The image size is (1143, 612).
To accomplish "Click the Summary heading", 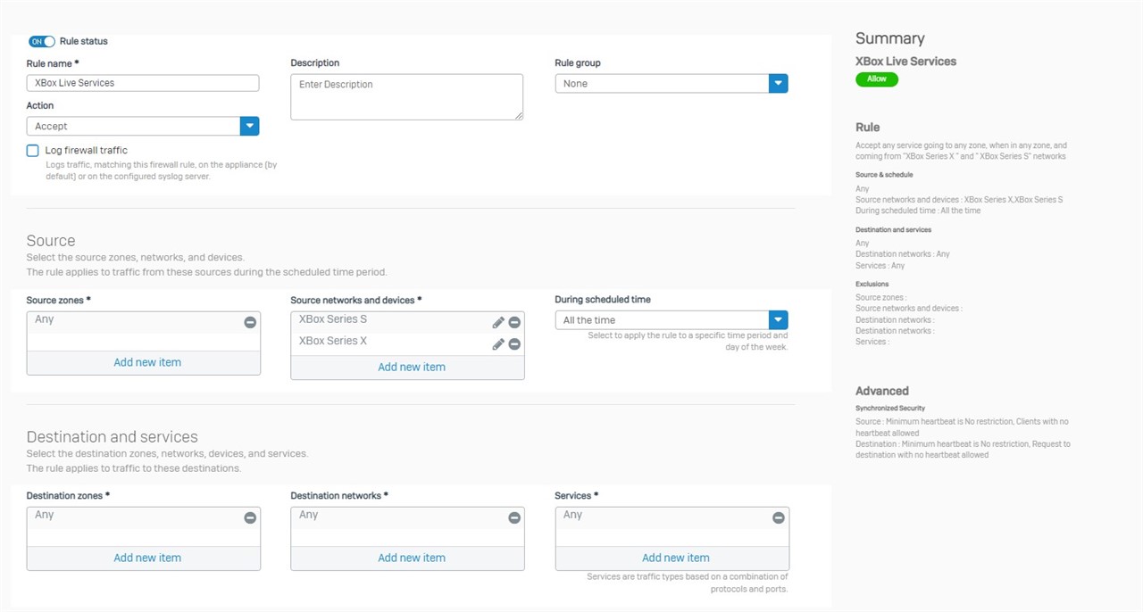I will point(890,38).
